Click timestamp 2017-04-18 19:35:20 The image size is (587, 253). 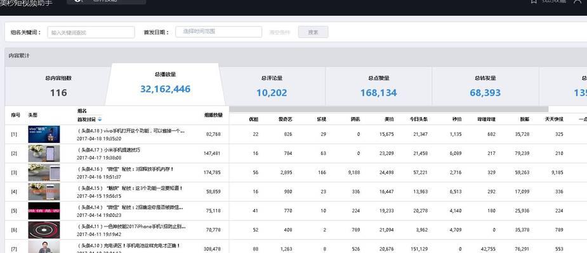click(x=99, y=139)
